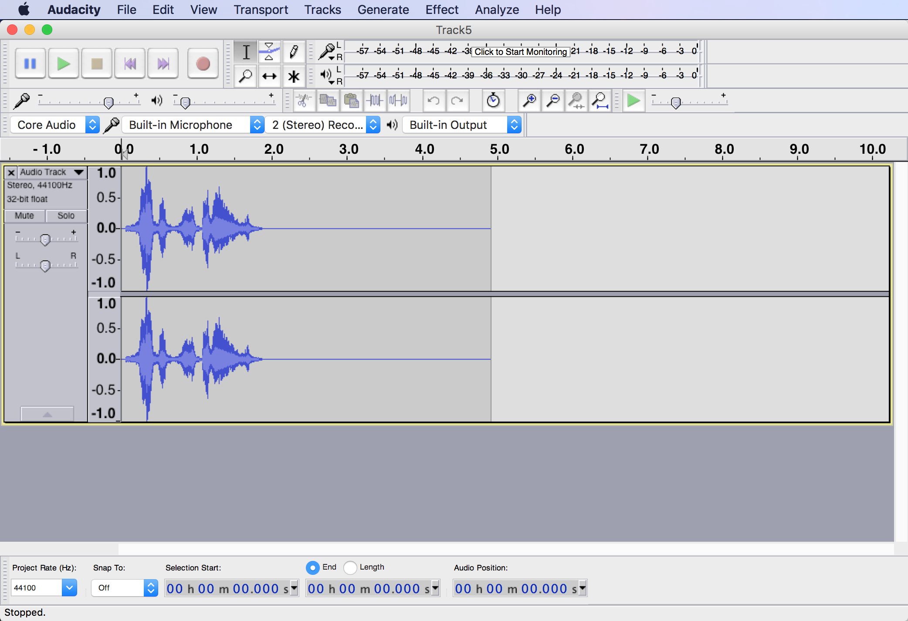Viewport: 908px width, 621px height.
Task: Click the Paste icon in edit toolbar
Action: (351, 101)
